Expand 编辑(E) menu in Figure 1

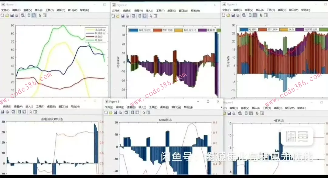16,10
